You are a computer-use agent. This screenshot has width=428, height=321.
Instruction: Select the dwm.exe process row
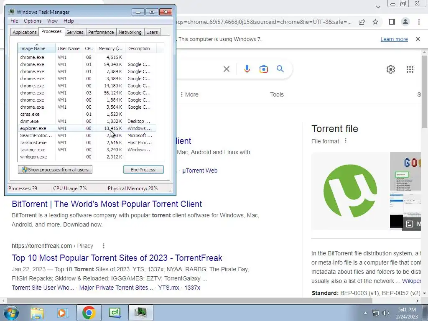tap(87, 121)
